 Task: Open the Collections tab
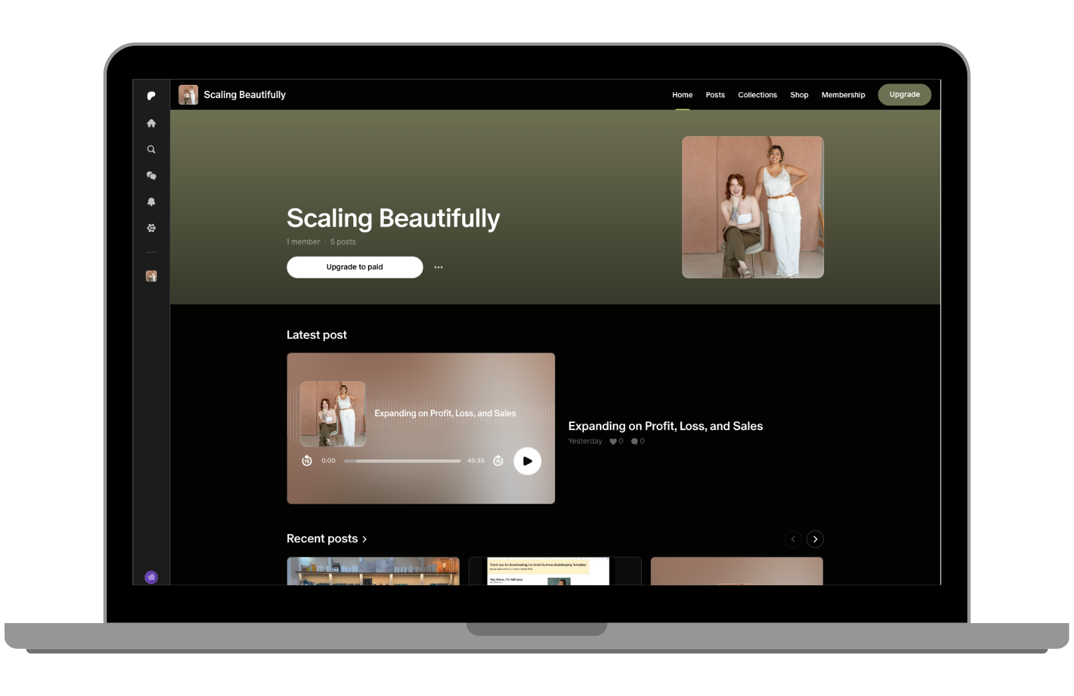(x=757, y=95)
